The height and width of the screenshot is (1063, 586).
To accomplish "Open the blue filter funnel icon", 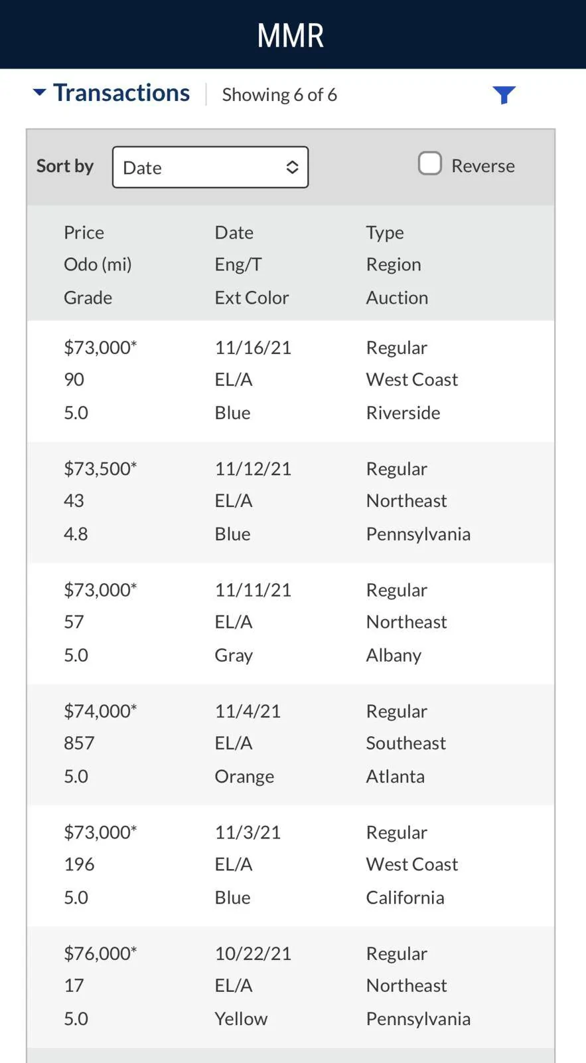I will click(504, 95).
